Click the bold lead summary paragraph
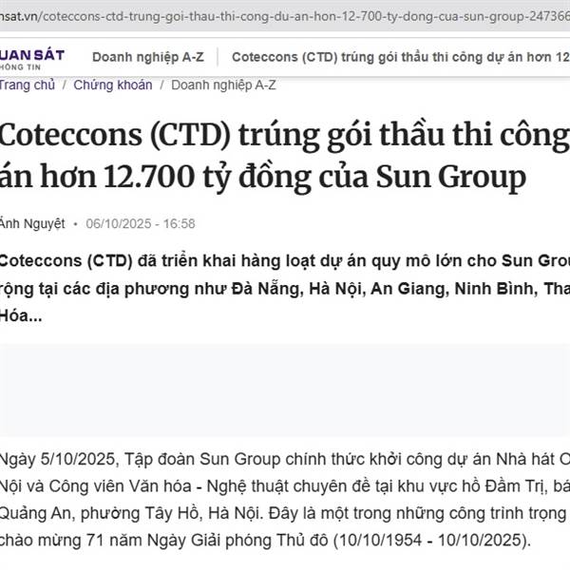Viewport: 570px width, 570px height. click(285, 287)
